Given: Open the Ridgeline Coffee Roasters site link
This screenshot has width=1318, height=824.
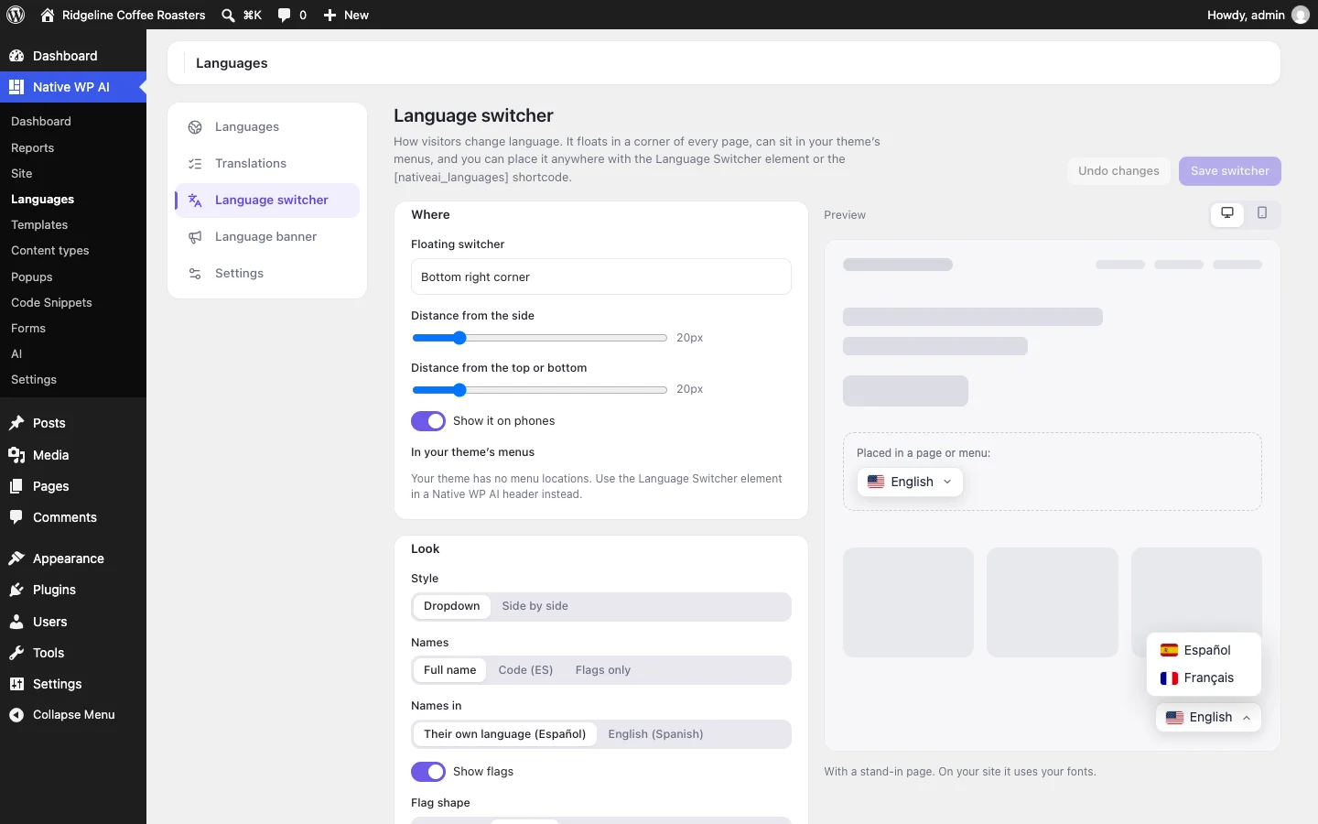Looking at the screenshot, I should point(124,15).
